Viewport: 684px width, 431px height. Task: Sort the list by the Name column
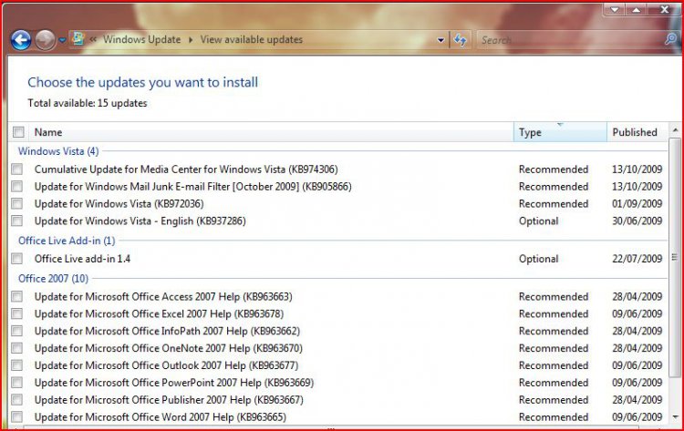coord(272,132)
